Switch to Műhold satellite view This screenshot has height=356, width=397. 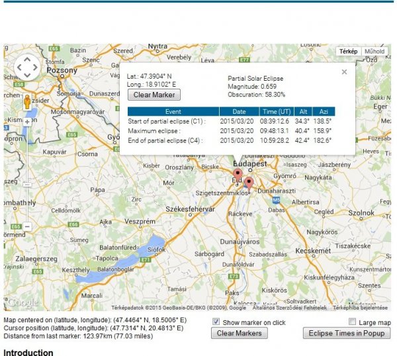(375, 51)
